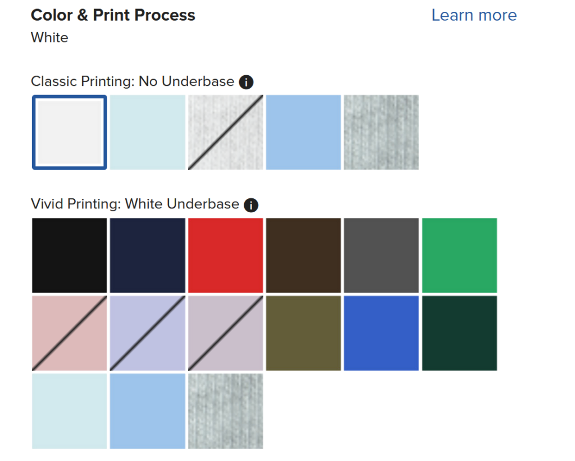
Task: Pick the unavailable light heather swatch in Classic Printing
Action: (x=226, y=133)
